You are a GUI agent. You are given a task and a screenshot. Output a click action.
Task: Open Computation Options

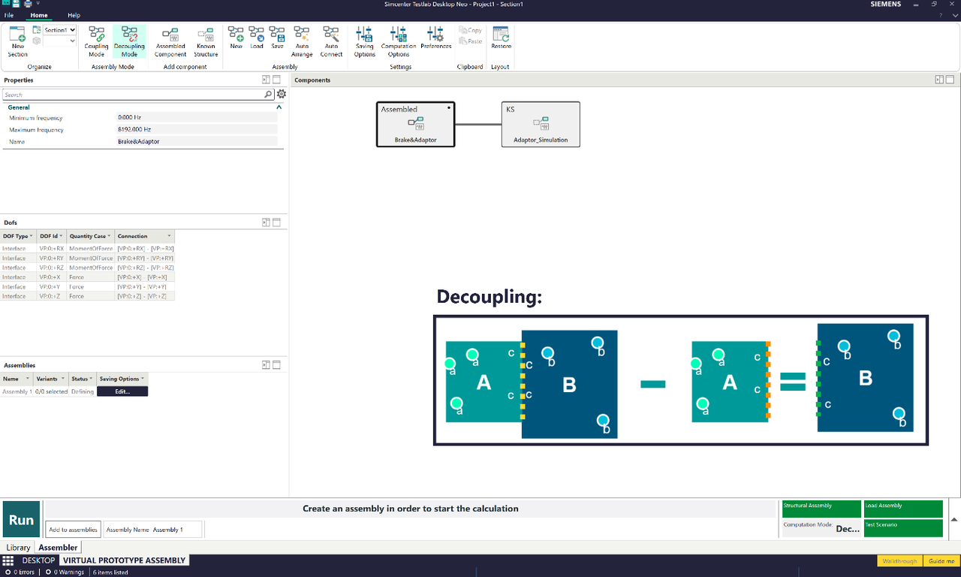point(399,41)
